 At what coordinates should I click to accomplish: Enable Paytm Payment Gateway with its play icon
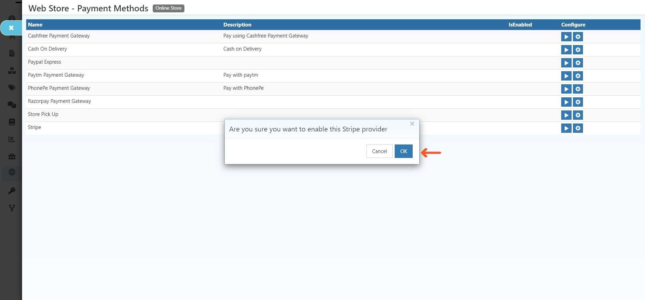click(566, 76)
